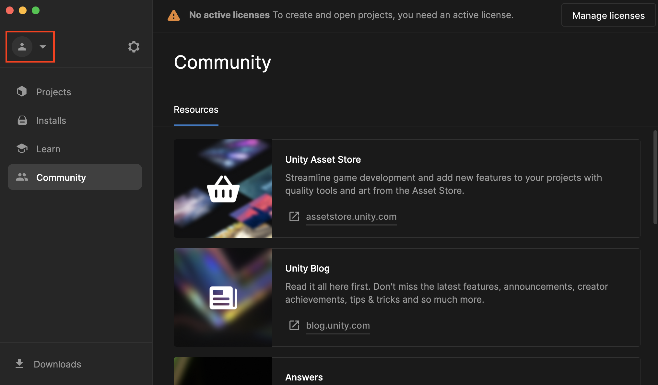The height and width of the screenshot is (385, 658).
Task: Click the Unity Blog newspaper thumbnail
Action: (x=223, y=297)
